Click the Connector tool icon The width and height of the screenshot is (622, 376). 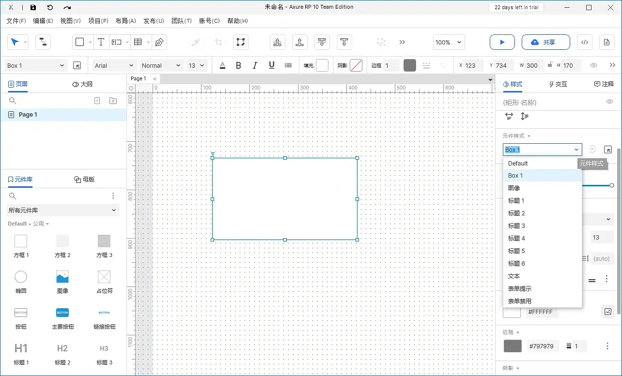pyautogui.click(x=43, y=42)
